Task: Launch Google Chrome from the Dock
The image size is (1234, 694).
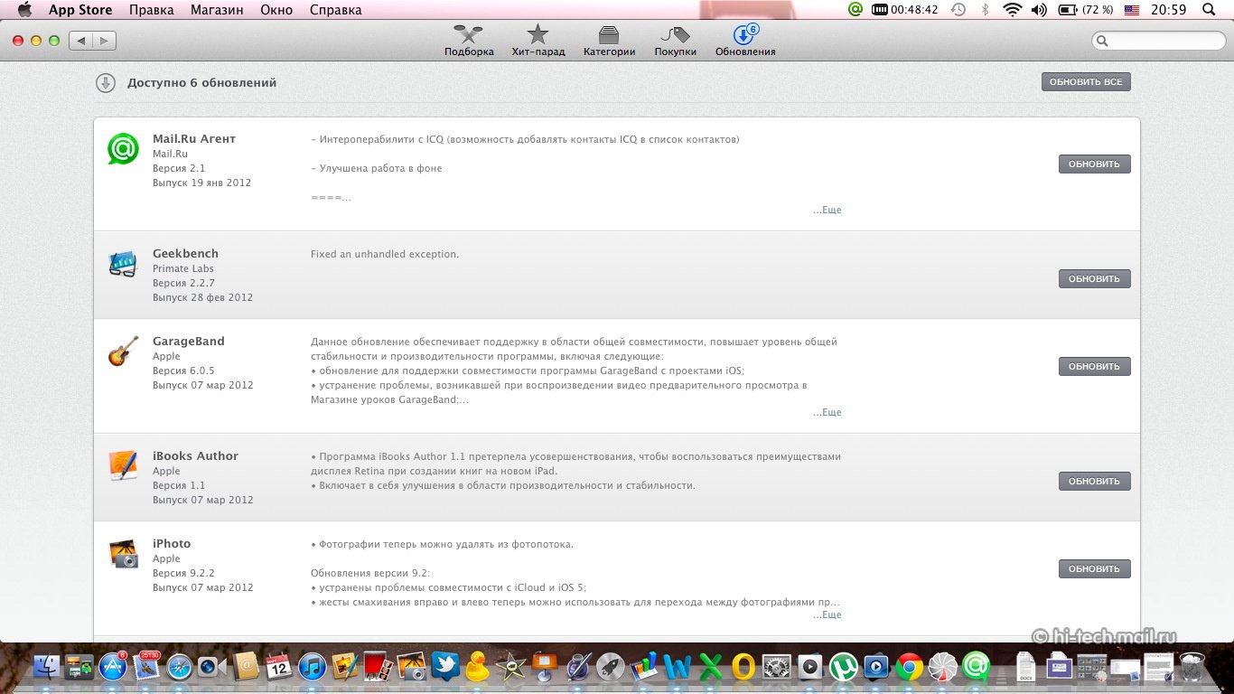Action: [x=910, y=667]
